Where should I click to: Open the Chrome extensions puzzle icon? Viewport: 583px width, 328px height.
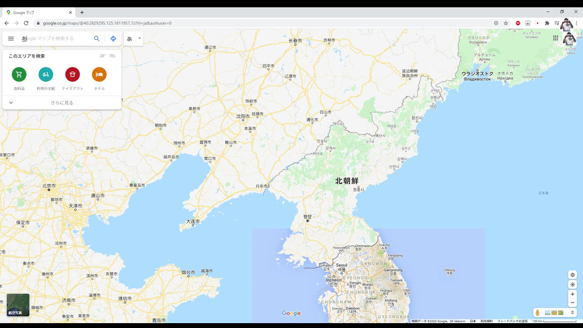coord(547,23)
